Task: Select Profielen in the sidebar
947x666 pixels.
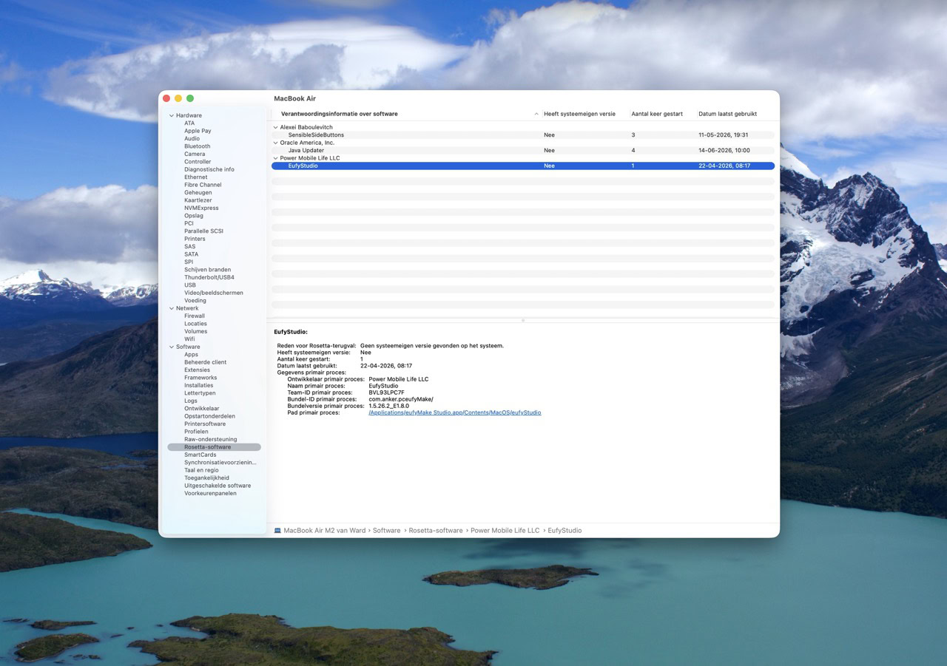Action: [x=197, y=432]
